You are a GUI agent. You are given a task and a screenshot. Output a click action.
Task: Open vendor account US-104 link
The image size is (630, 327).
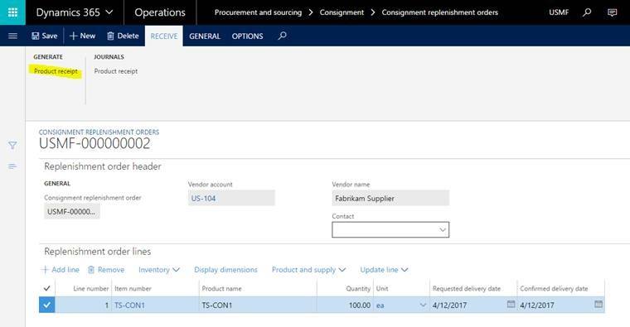tap(203, 198)
